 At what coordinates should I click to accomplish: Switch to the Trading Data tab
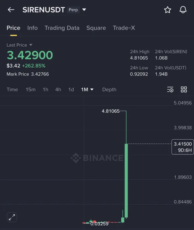(62, 28)
